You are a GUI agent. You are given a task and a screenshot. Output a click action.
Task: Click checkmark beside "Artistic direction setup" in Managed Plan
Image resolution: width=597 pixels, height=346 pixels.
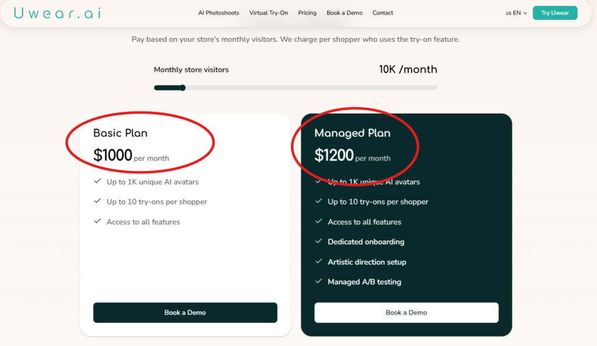coord(319,262)
